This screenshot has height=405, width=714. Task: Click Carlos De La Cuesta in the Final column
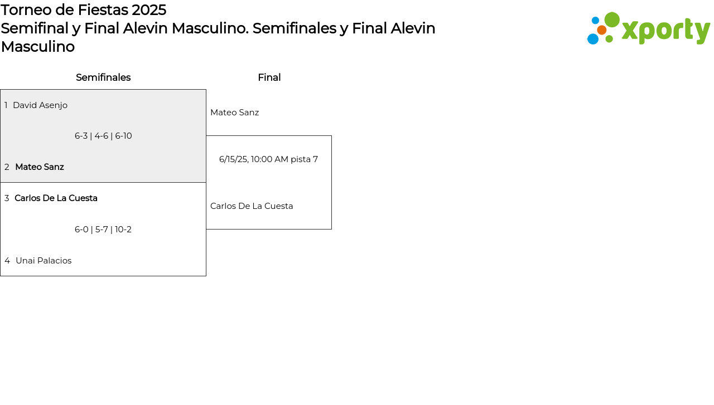[x=252, y=206]
